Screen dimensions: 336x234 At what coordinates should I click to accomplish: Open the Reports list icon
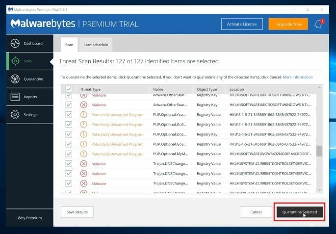pyautogui.click(x=15, y=97)
